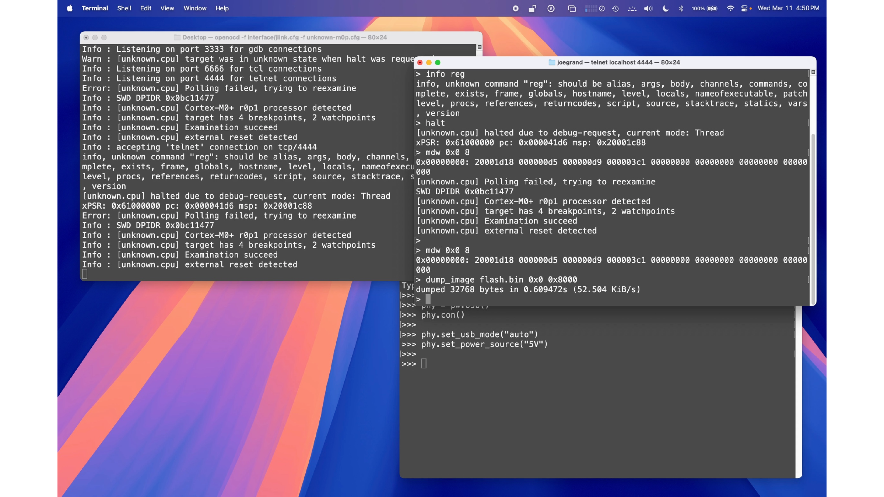
Task: Click the lock-shaped menu bar icon
Action: pos(532,8)
